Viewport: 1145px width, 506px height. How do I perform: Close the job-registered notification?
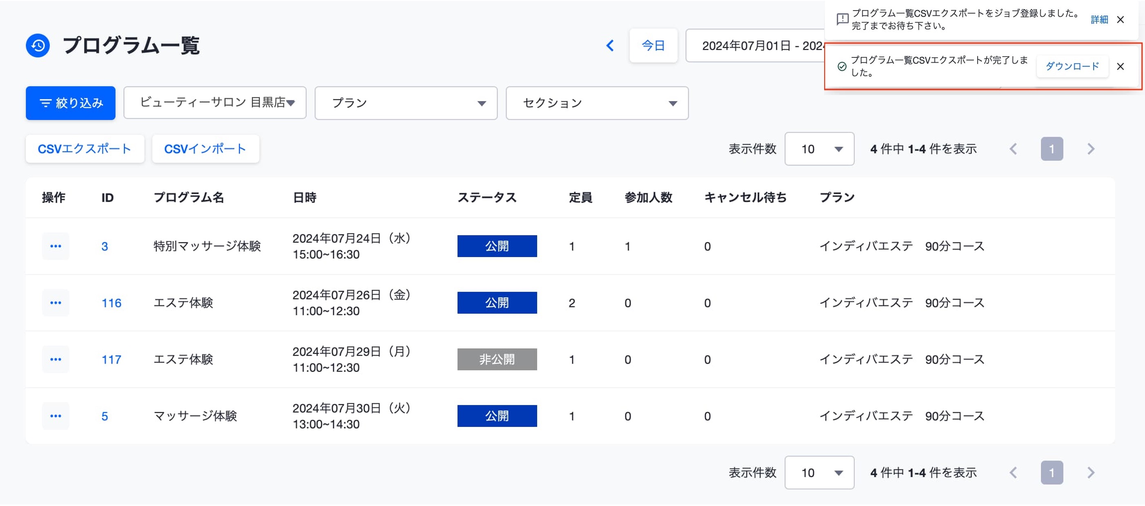point(1120,20)
